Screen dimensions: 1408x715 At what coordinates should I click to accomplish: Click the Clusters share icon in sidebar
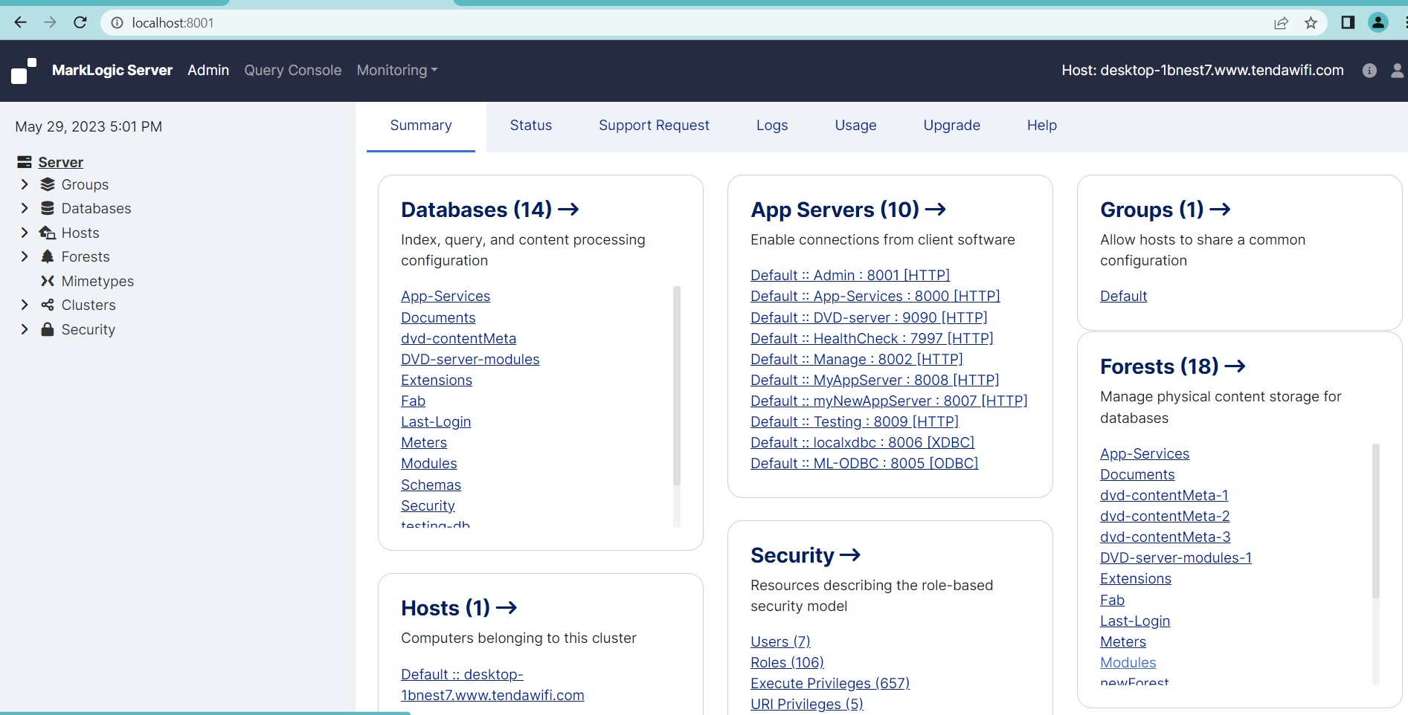[48, 305]
